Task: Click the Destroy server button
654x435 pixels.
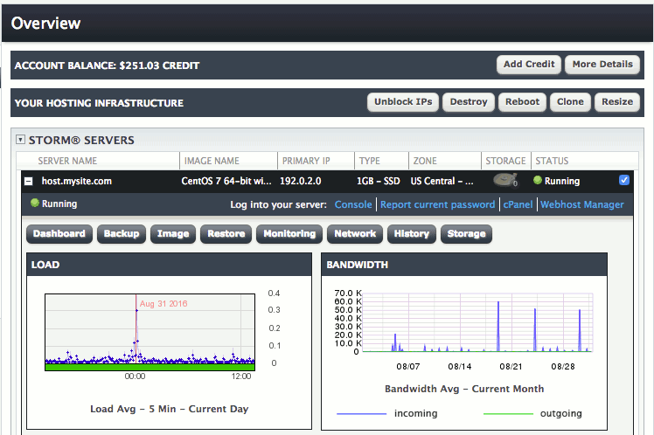Action: [469, 102]
